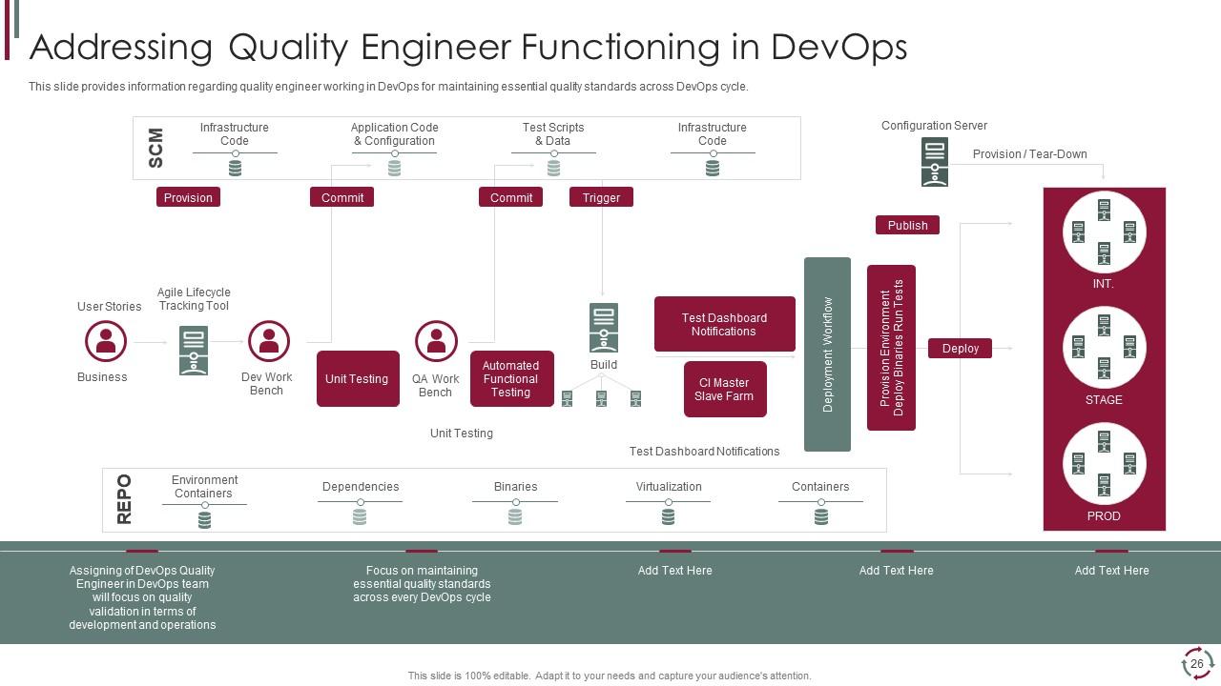Select the Configuration Server icon
Screen dimensions: 1221x686
(x=934, y=162)
